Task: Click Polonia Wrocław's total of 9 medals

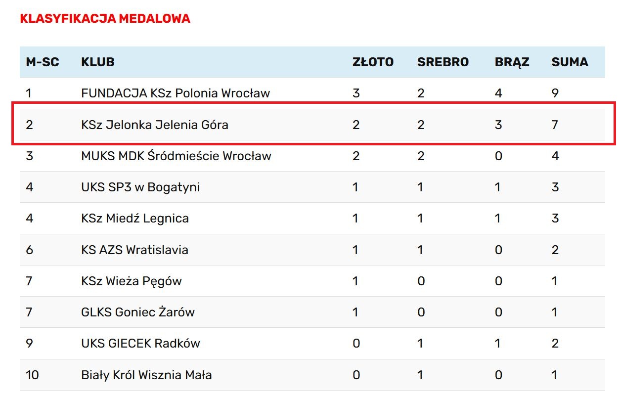Action: (555, 93)
